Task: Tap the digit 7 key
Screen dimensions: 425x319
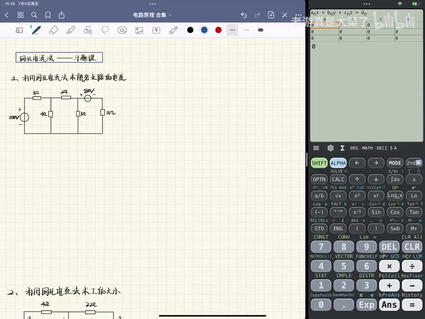Action: pos(321,247)
